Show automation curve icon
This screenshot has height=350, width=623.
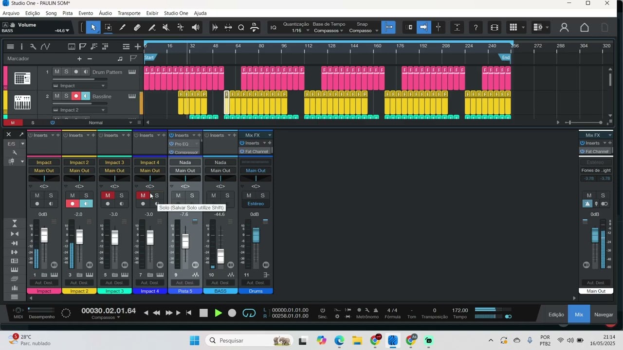pyautogui.click(x=45, y=47)
